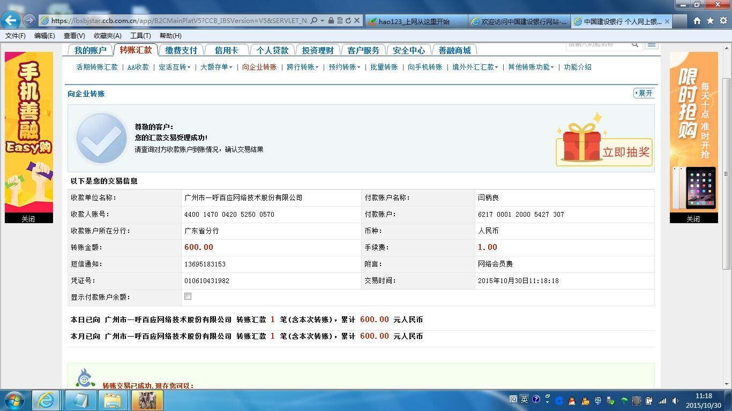The width and height of the screenshot is (732, 411).
Task: Open the browser Home page icon
Action: click(697, 21)
